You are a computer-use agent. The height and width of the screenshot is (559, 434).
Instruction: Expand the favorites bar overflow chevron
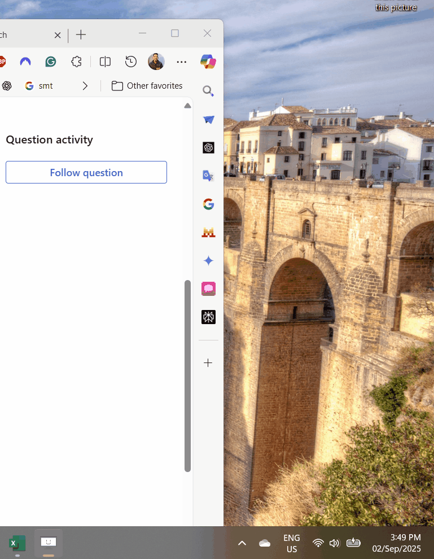tap(85, 86)
